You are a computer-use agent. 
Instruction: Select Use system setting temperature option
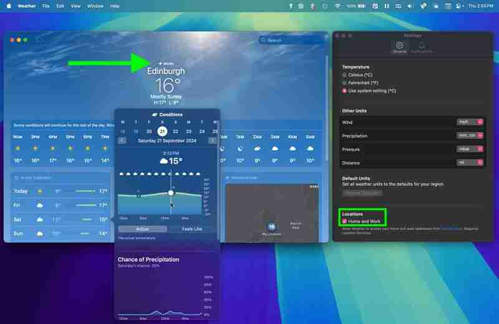coord(344,91)
